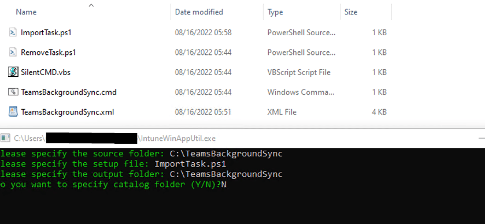This screenshot has width=485, height=224.
Task: Click the PowerShell Source type of RemoveTask.ps1
Action: click(x=301, y=52)
